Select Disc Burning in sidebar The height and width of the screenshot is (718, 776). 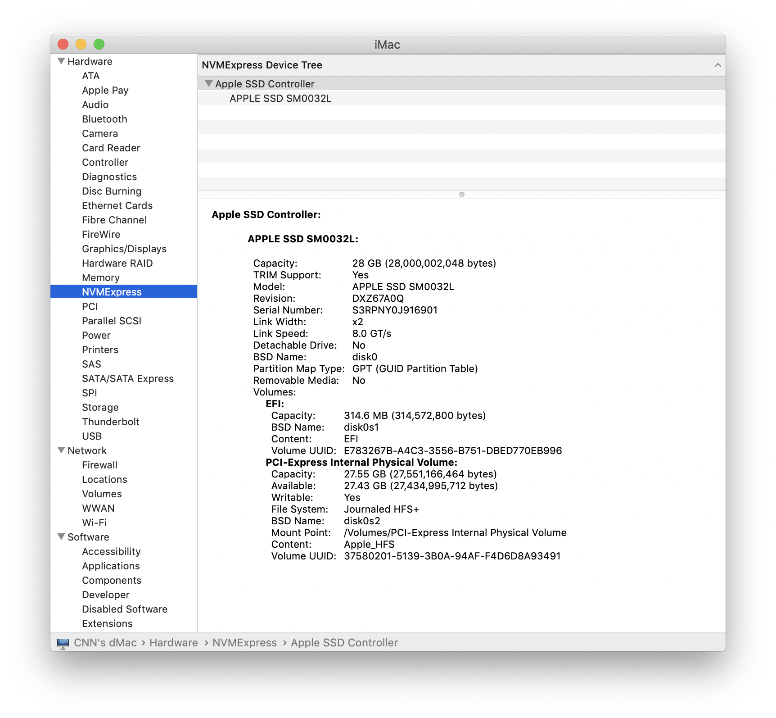112,191
